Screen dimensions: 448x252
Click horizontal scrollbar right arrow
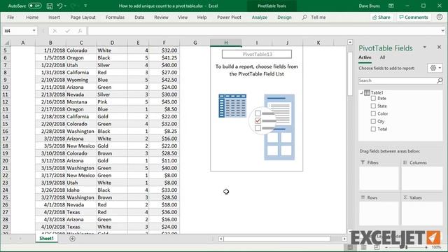pos(344,239)
